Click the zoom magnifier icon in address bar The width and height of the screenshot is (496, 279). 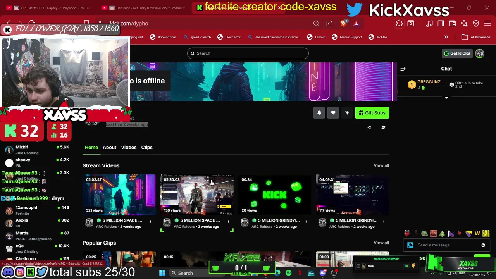(x=316, y=23)
